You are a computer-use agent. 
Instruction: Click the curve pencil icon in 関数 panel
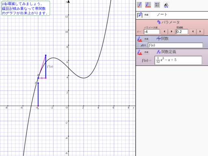tap(140, 39)
